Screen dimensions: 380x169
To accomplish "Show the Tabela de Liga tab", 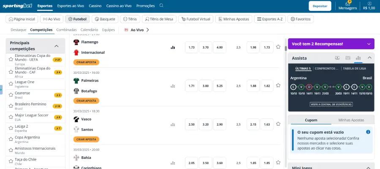I will point(354,68).
